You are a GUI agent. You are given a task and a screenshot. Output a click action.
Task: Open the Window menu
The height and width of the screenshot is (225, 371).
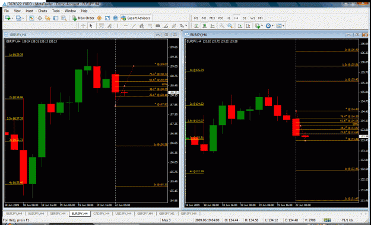(70, 11)
